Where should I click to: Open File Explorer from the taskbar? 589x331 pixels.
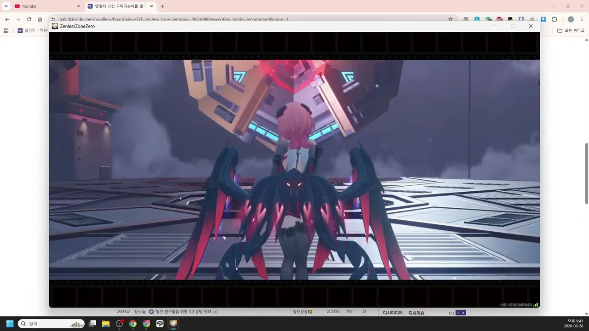coord(106,324)
